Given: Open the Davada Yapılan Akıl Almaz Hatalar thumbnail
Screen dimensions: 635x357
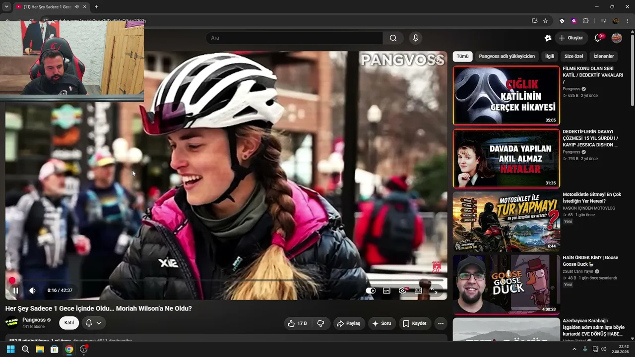Looking at the screenshot, I should 506,159.
